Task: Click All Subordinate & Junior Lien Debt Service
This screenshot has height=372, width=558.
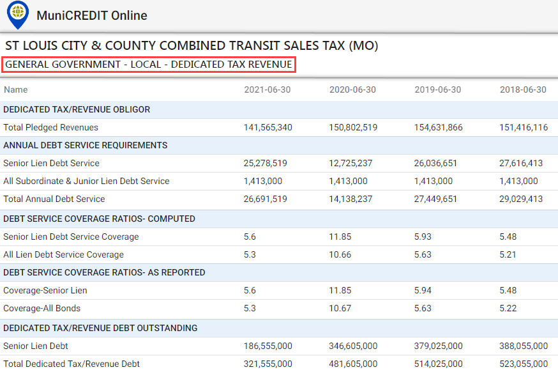Action: [x=86, y=181]
